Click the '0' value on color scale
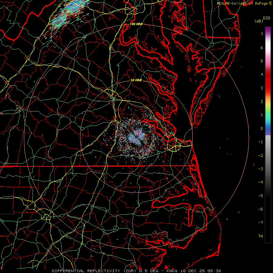The image size is (273, 273). (x=262, y=129)
